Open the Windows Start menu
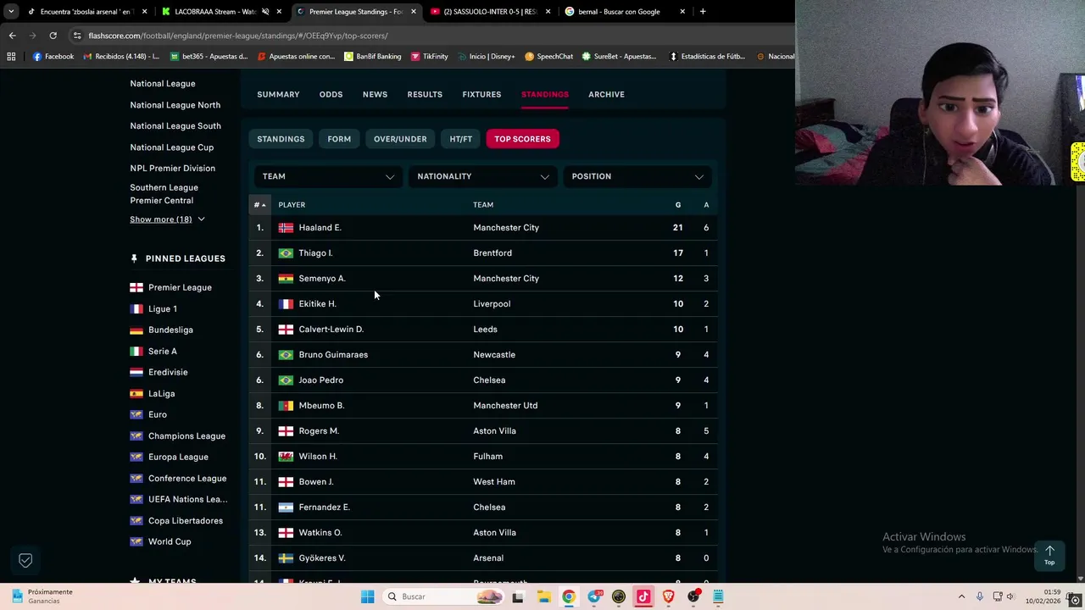 click(x=367, y=596)
